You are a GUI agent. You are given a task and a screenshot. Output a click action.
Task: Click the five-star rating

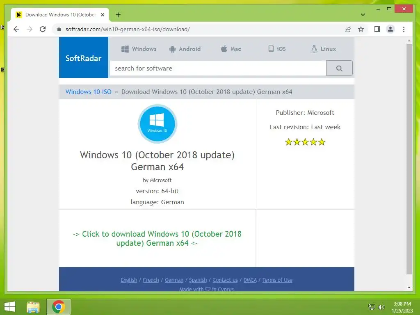[305, 142]
